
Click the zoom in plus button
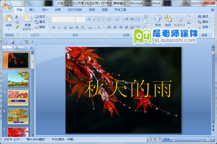(202, 139)
